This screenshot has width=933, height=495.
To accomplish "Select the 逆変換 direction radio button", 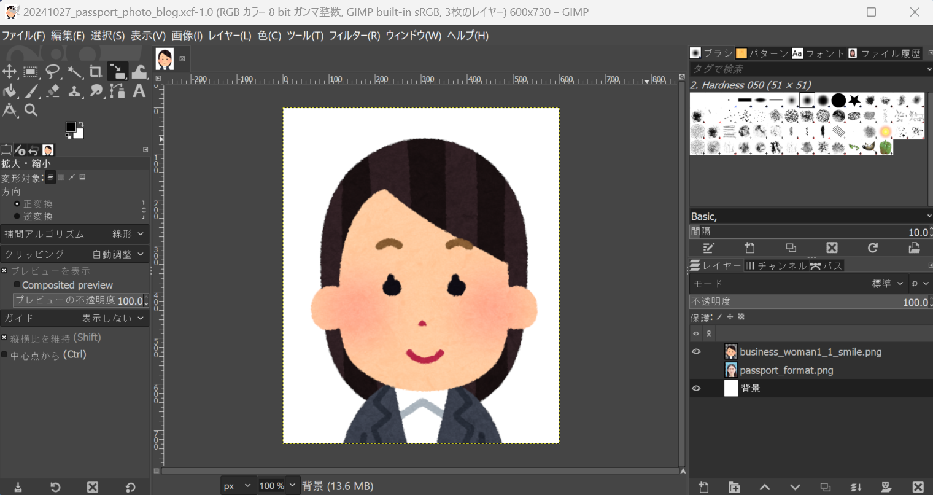I will pos(17,216).
